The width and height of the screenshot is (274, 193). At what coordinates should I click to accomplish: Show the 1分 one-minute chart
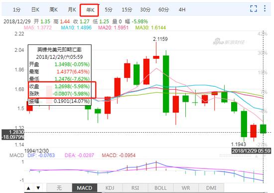17,9
